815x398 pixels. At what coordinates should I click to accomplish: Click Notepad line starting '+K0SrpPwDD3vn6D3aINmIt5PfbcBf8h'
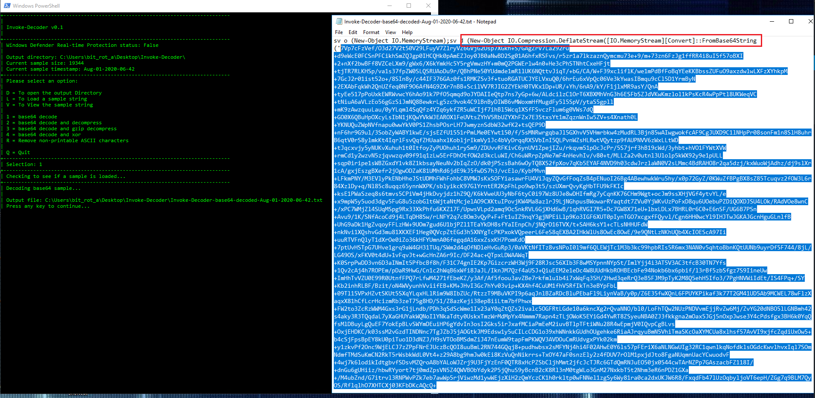(x=530, y=263)
